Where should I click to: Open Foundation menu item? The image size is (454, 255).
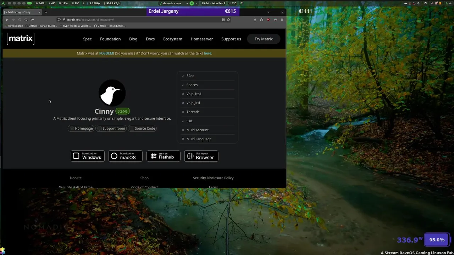(110, 39)
